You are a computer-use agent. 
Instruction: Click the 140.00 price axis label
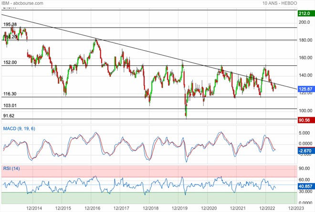pyautogui.click(x=305, y=75)
